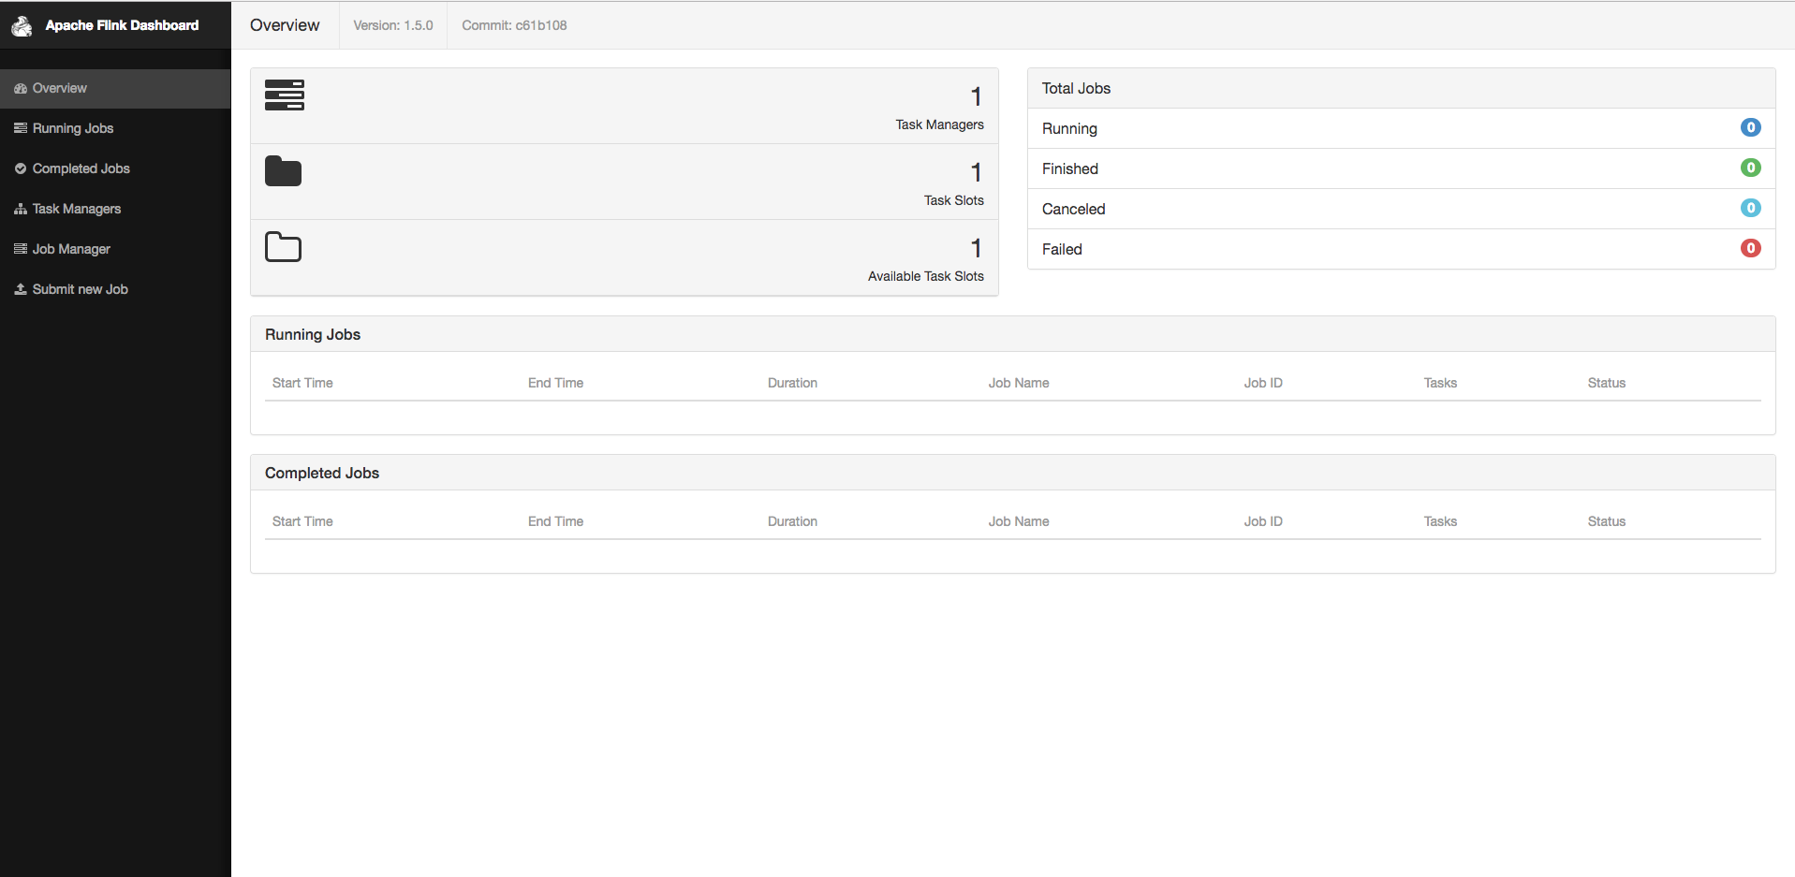Click the Job Manager server icon
Screen dimensions: 1795x877
pyautogui.click(x=21, y=249)
